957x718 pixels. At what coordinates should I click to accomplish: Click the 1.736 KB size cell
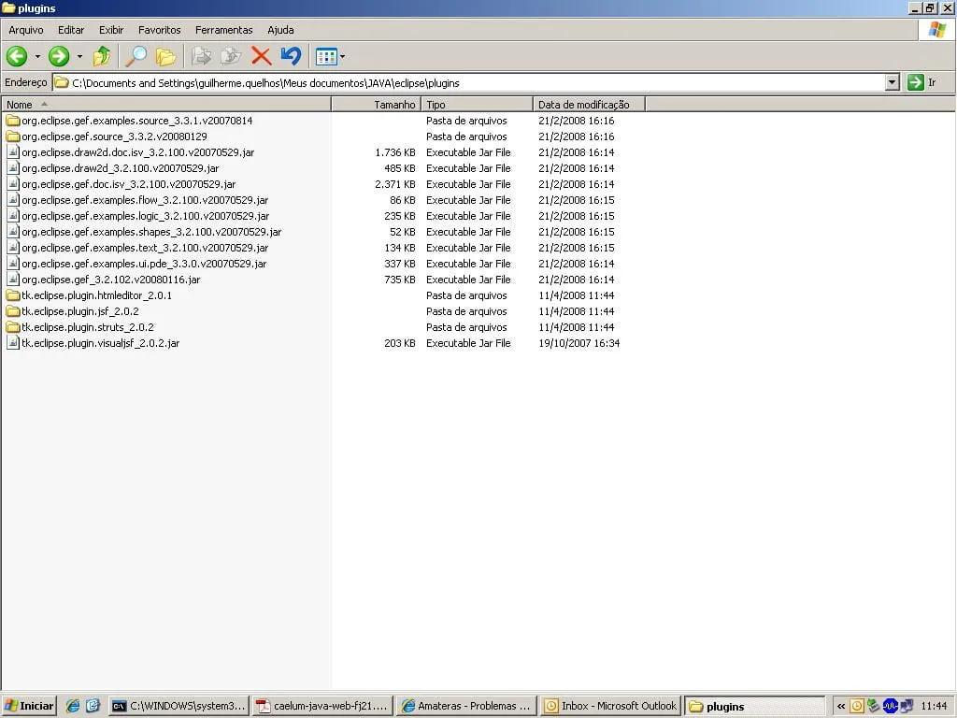pos(395,152)
